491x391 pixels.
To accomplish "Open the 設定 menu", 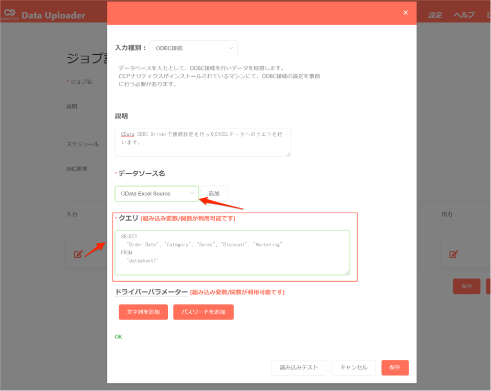I will 435,15.
